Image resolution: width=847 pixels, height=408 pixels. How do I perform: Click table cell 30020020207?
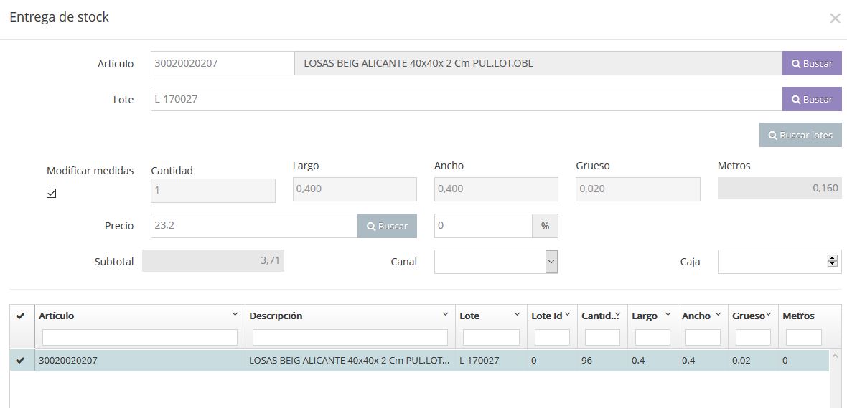click(x=140, y=361)
